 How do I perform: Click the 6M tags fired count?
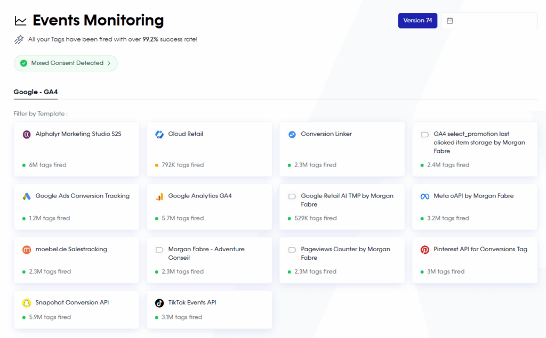coord(47,165)
